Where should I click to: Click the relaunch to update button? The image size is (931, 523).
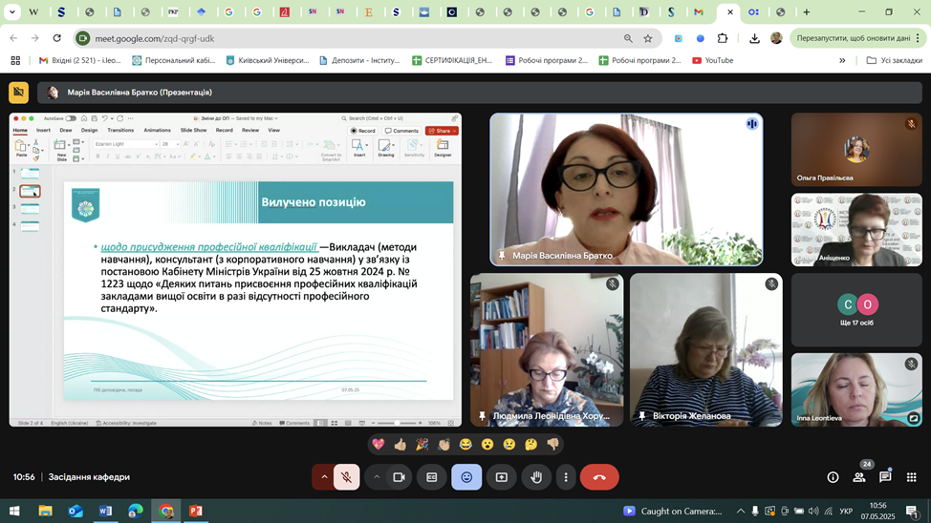(854, 38)
